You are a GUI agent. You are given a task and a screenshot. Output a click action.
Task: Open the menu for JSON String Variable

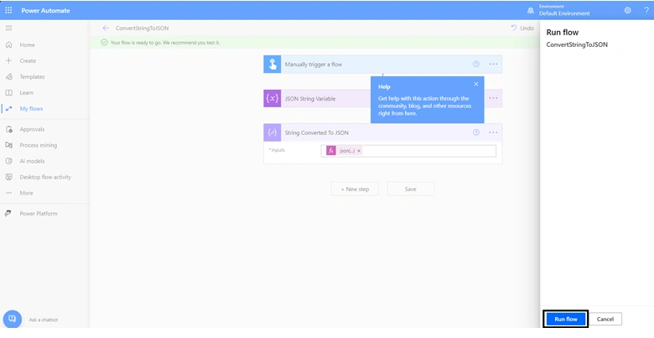[x=493, y=98]
